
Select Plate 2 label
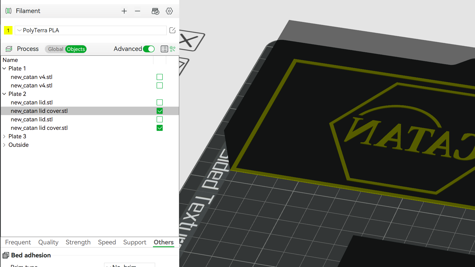(17, 94)
